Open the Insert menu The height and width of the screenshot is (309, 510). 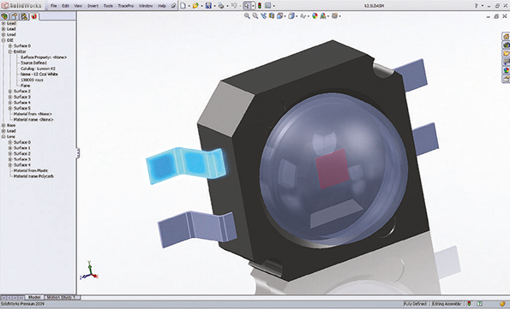(93, 6)
